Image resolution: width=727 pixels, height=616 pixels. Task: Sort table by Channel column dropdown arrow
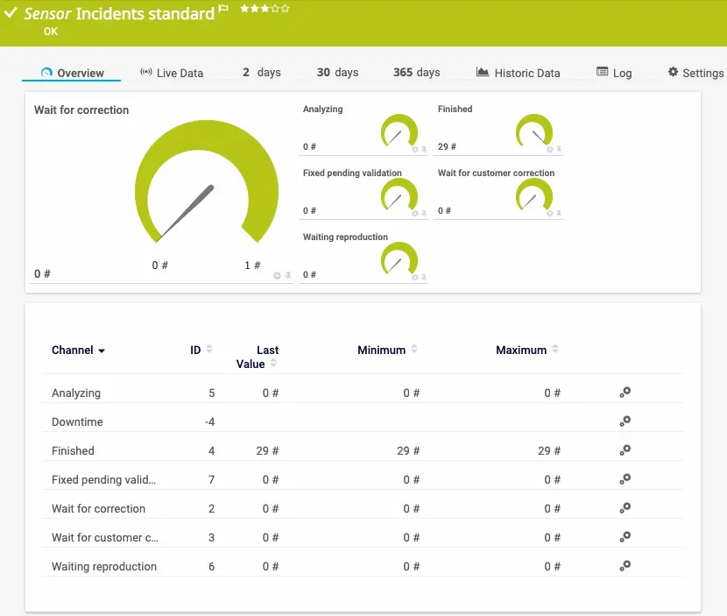pos(102,350)
